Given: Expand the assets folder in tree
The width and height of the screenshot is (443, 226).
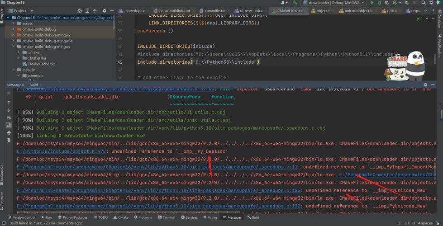Looking at the screenshot, I should 14,24.
